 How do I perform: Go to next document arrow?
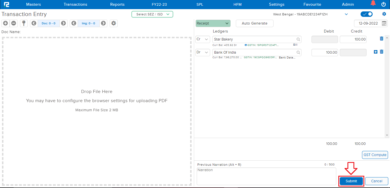(63, 23)
